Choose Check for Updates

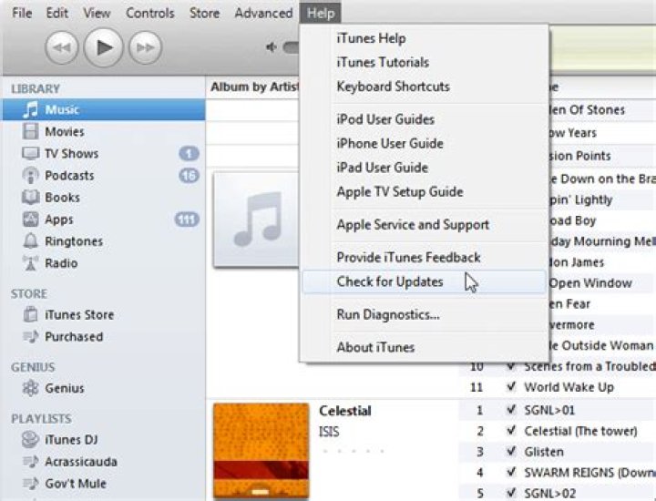point(425,281)
